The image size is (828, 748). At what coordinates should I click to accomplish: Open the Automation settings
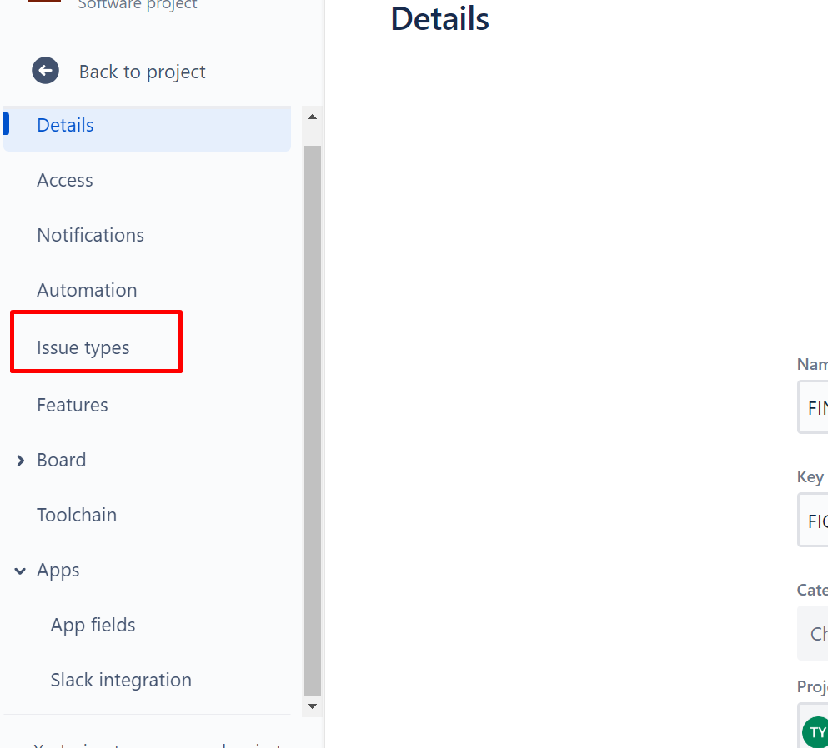click(87, 290)
